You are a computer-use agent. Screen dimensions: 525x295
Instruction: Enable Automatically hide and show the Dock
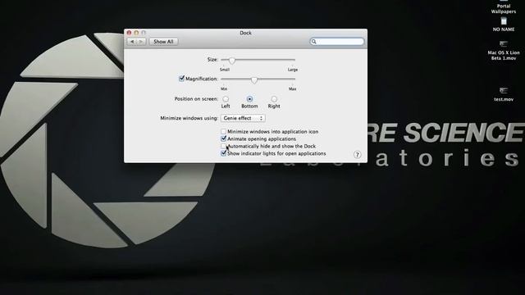(x=223, y=146)
